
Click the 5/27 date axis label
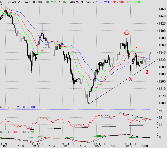pos(98,146)
